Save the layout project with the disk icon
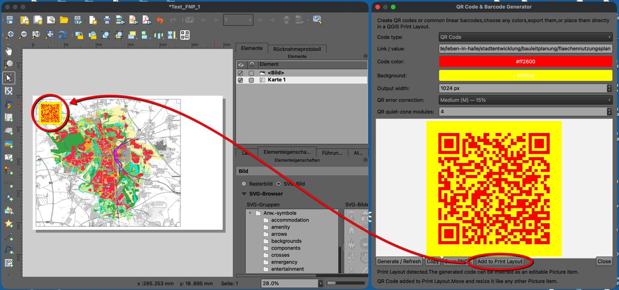 (x=9, y=20)
